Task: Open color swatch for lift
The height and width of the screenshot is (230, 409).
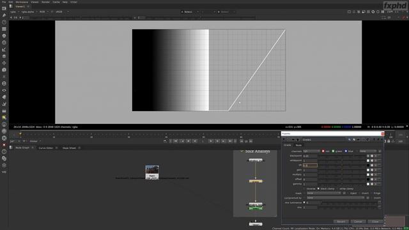Action: tap(368, 165)
